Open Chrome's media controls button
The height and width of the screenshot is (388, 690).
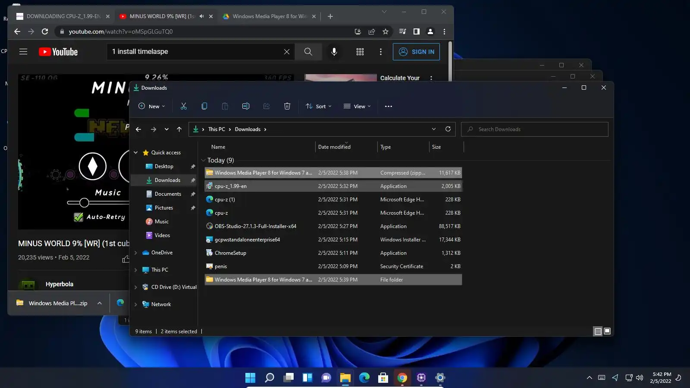point(403,31)
